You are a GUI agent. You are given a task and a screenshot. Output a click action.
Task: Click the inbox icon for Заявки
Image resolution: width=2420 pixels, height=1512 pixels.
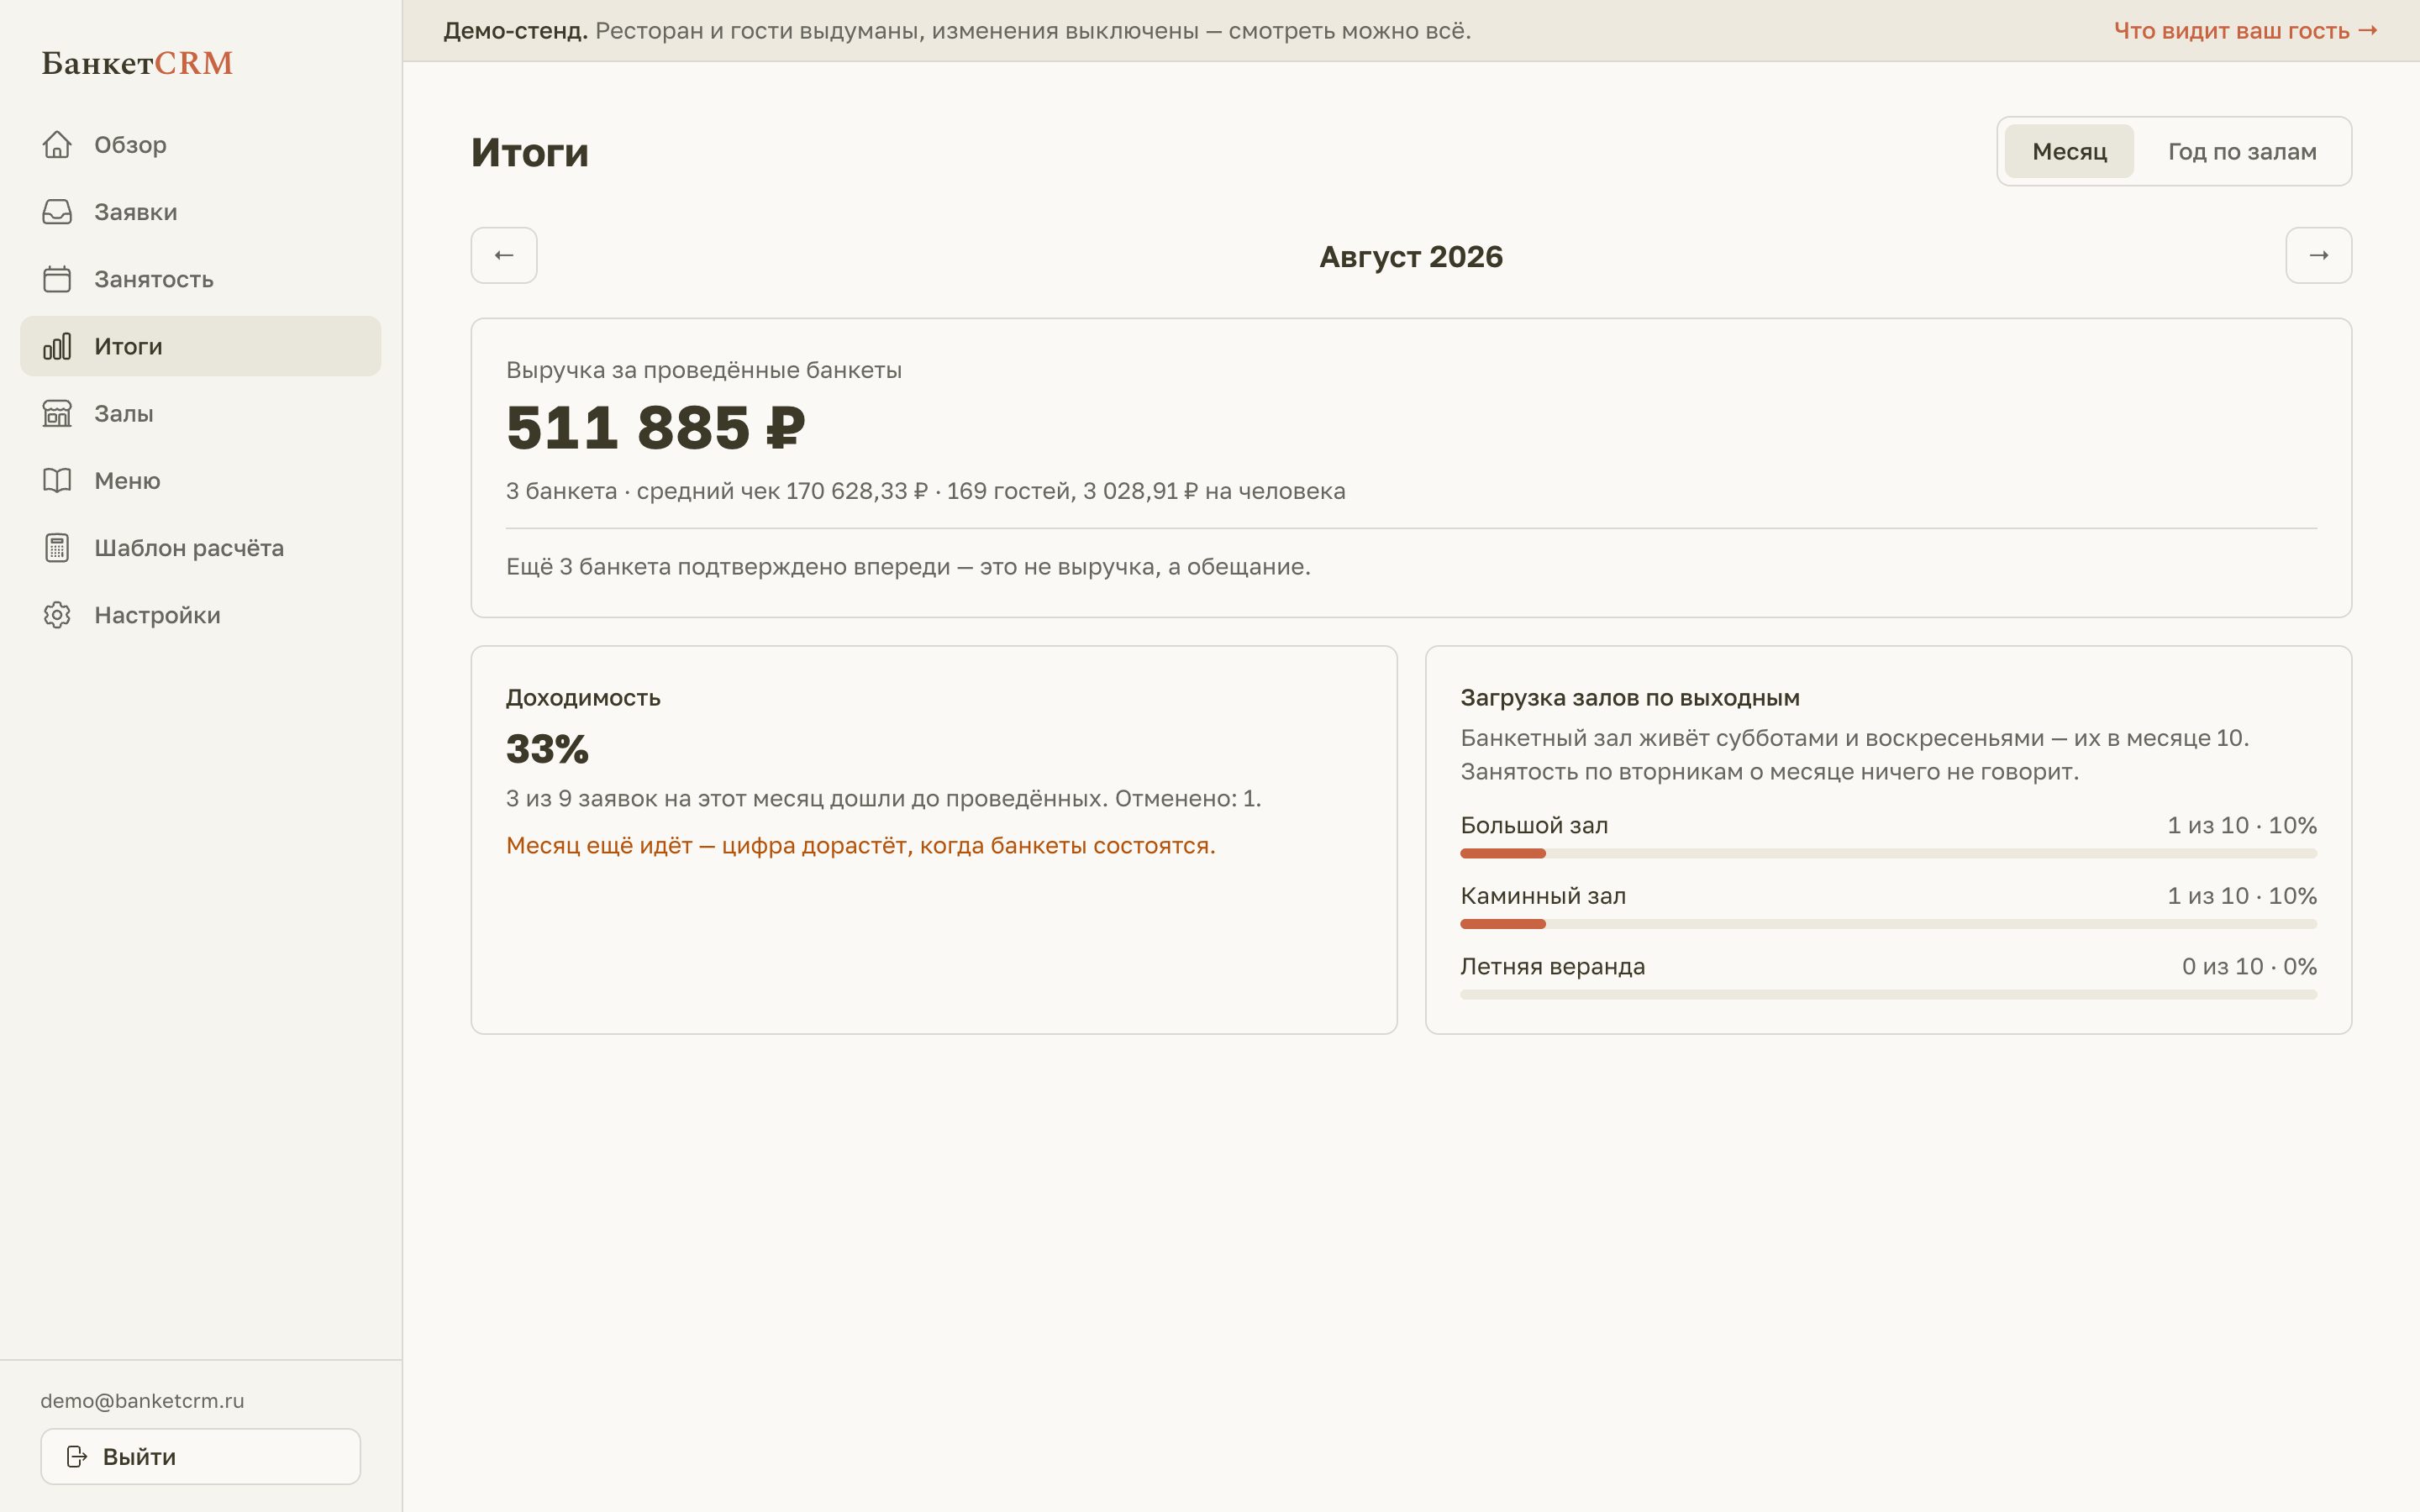[x=57, y=212]
